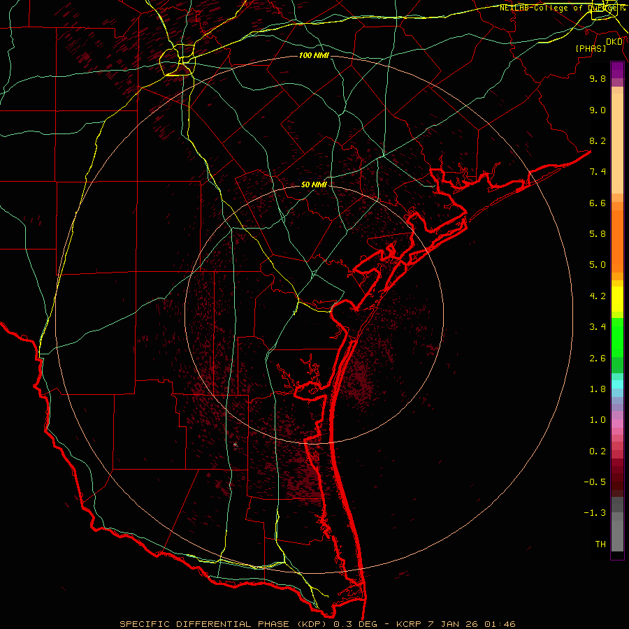Image resolution: width=629 pixels, height=629 pixels.
Task: Pick the purple swatch atop the color bar
Action: pos(617,70)
